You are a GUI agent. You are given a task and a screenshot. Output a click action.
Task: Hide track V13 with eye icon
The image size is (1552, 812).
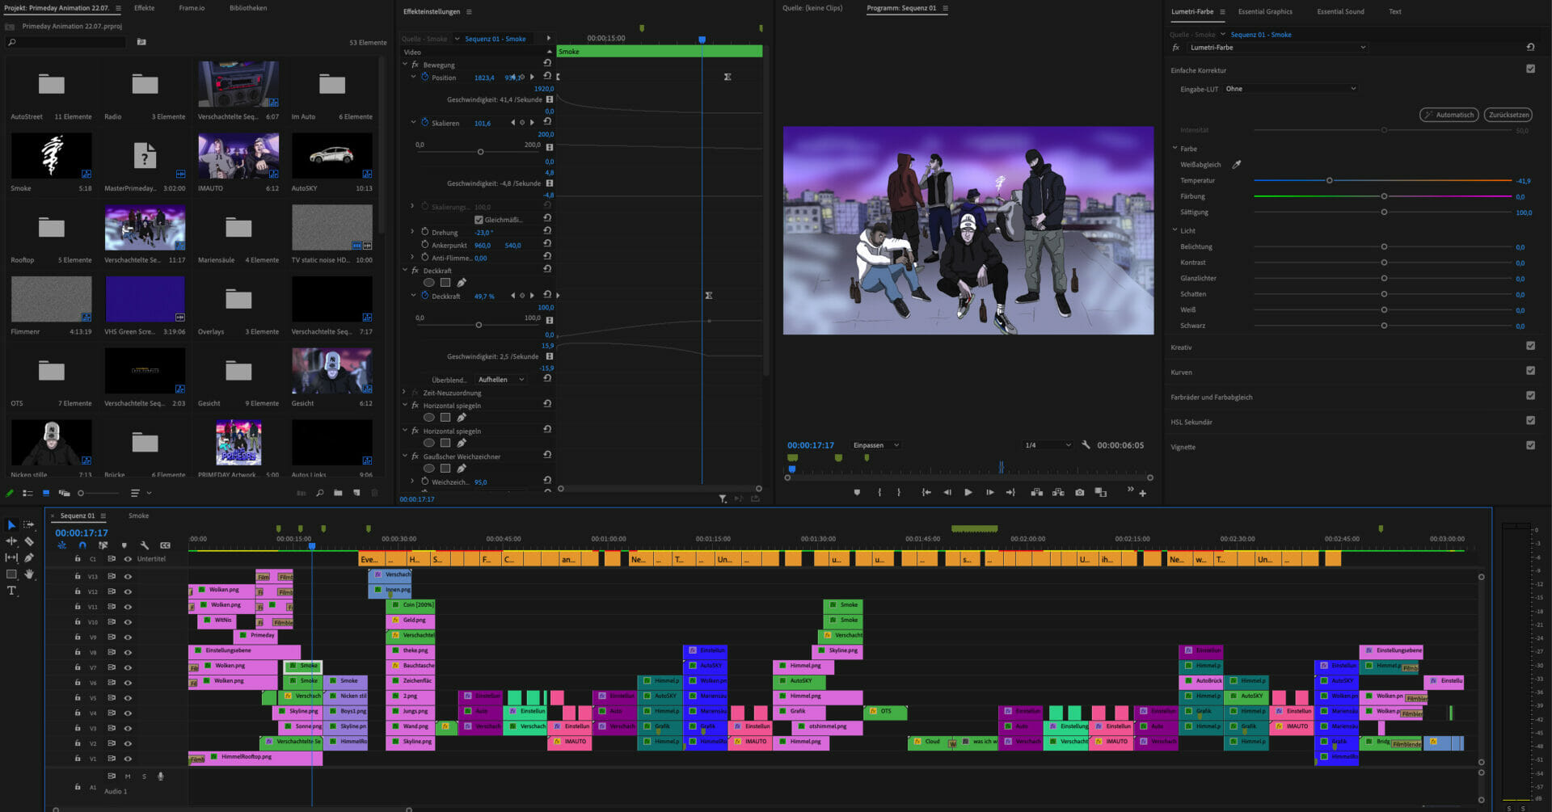[128, 577]
